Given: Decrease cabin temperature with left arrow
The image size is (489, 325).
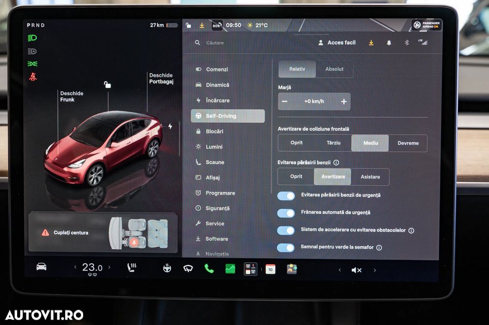Looking at the screenshot, I should coord(75,267).
